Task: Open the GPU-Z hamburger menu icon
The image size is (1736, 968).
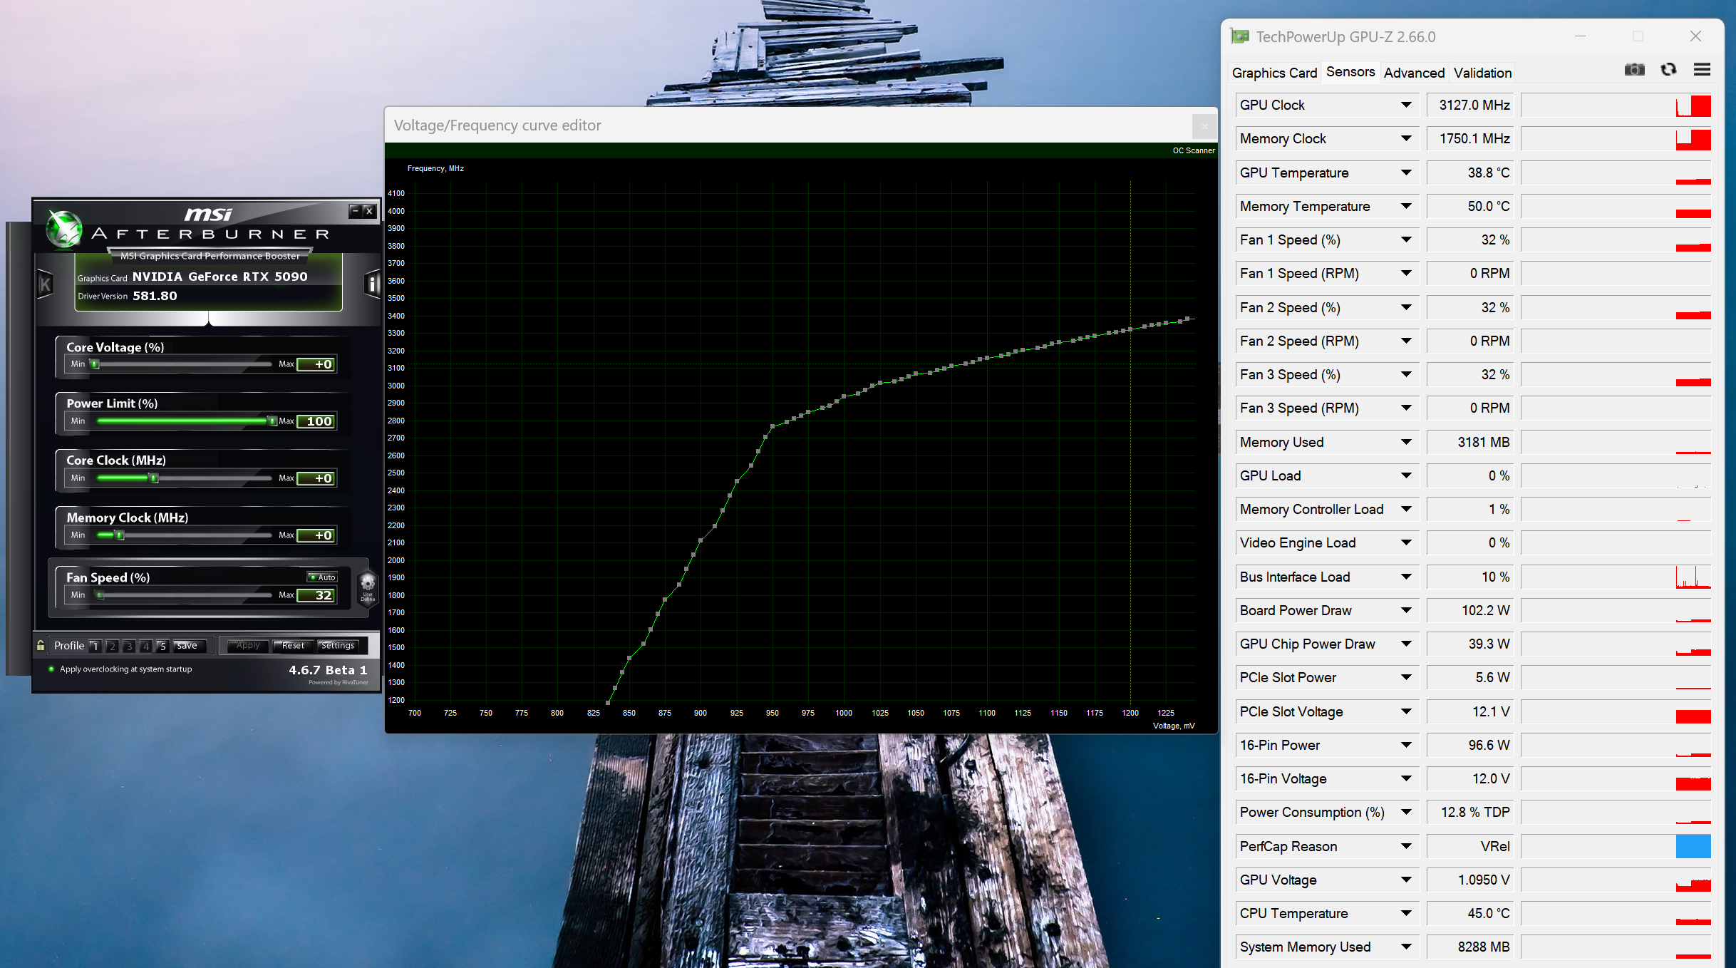Action: pos(1702,70)
